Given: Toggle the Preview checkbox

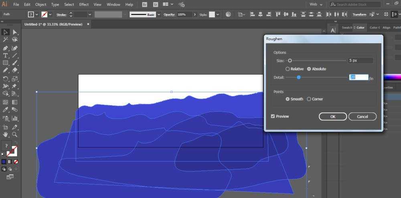Looking at the screenshot, I should pos(273,116).
